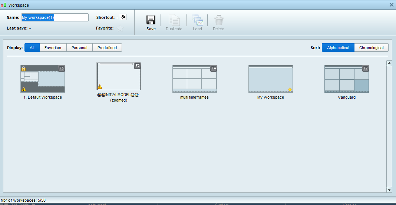Click the scrollbar up arrow in workspace list

389,63
